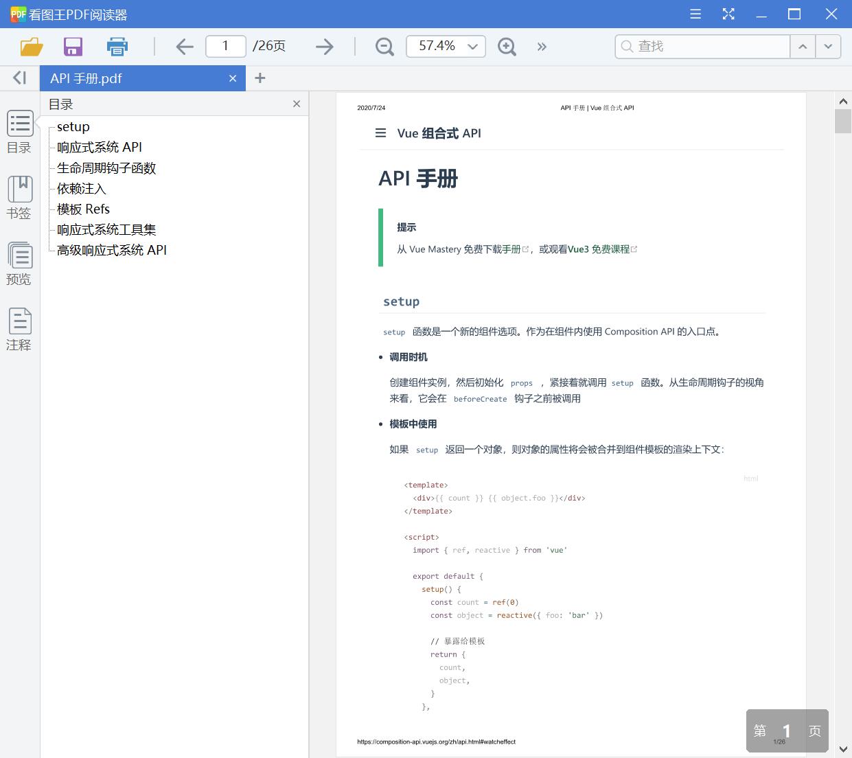Save the current document

click(73, 46)
